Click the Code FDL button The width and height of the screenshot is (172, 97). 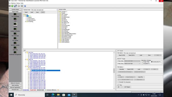[x=140, y=77]
